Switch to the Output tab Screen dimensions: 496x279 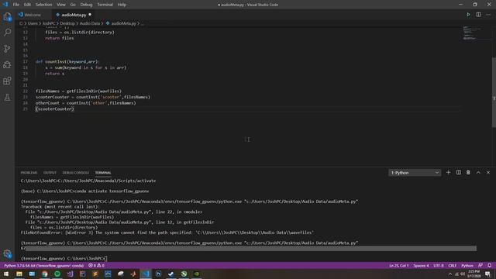click(50, 173)
